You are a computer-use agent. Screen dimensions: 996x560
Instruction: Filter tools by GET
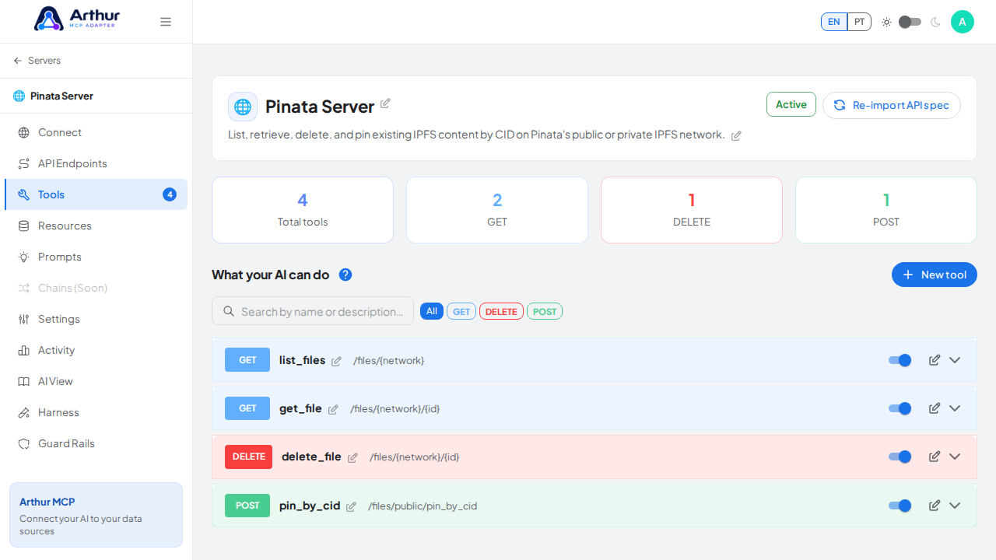coord(461,311)
